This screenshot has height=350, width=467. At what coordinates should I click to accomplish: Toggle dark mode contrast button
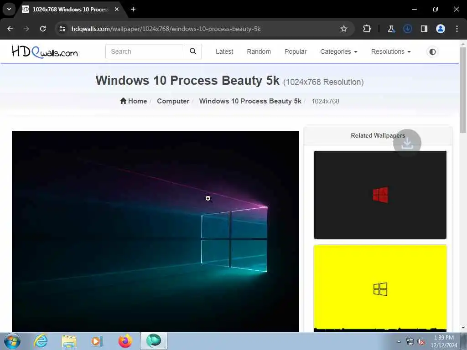point(432,52)
